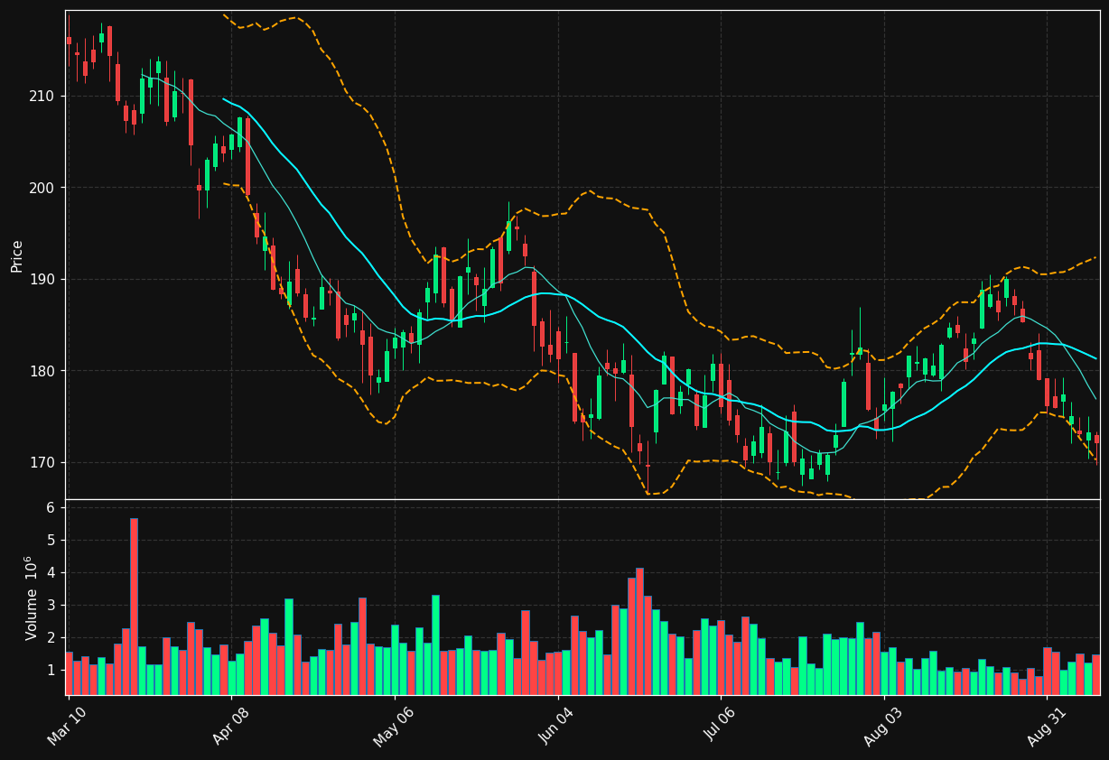Click the 210 price axis label

42,97
